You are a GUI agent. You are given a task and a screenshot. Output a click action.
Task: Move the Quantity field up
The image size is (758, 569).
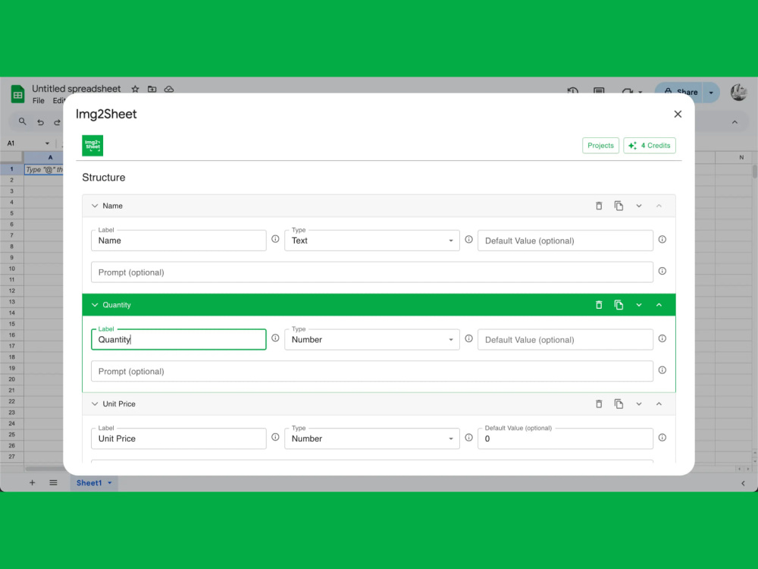point(659,305)
